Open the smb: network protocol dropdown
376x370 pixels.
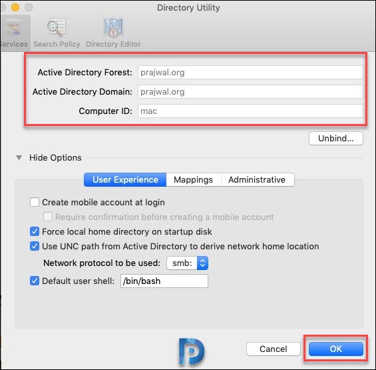(187, 263)
